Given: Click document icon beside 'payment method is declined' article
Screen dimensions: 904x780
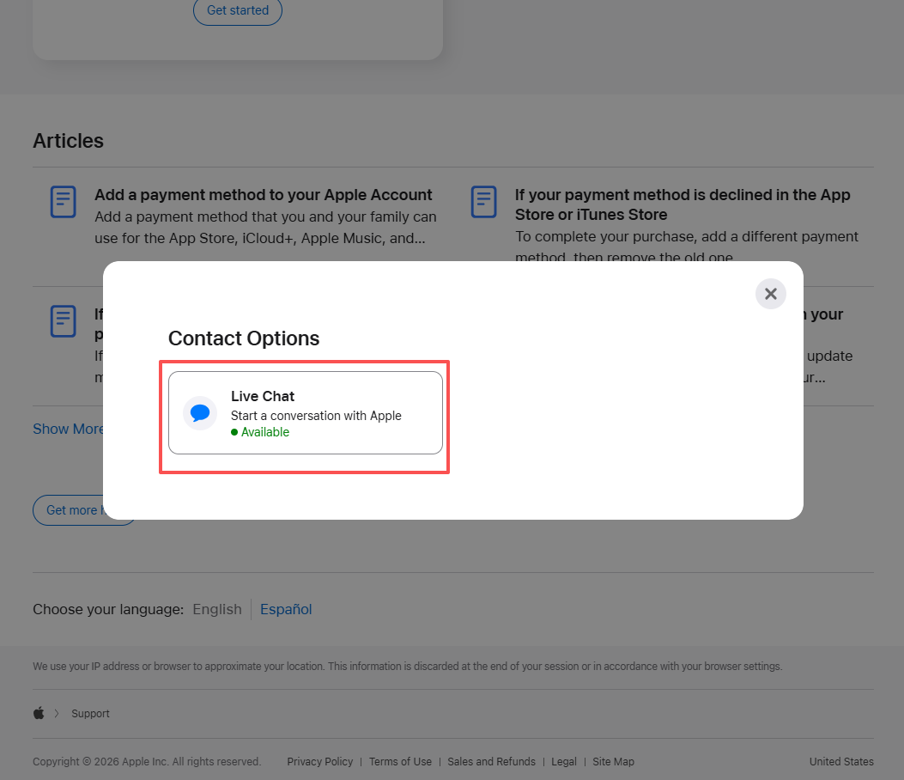Looking at the screenshot, I should (x=483, y=202).
